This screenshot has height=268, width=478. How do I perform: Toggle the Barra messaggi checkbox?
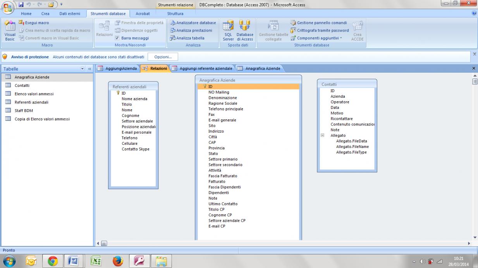118,38
